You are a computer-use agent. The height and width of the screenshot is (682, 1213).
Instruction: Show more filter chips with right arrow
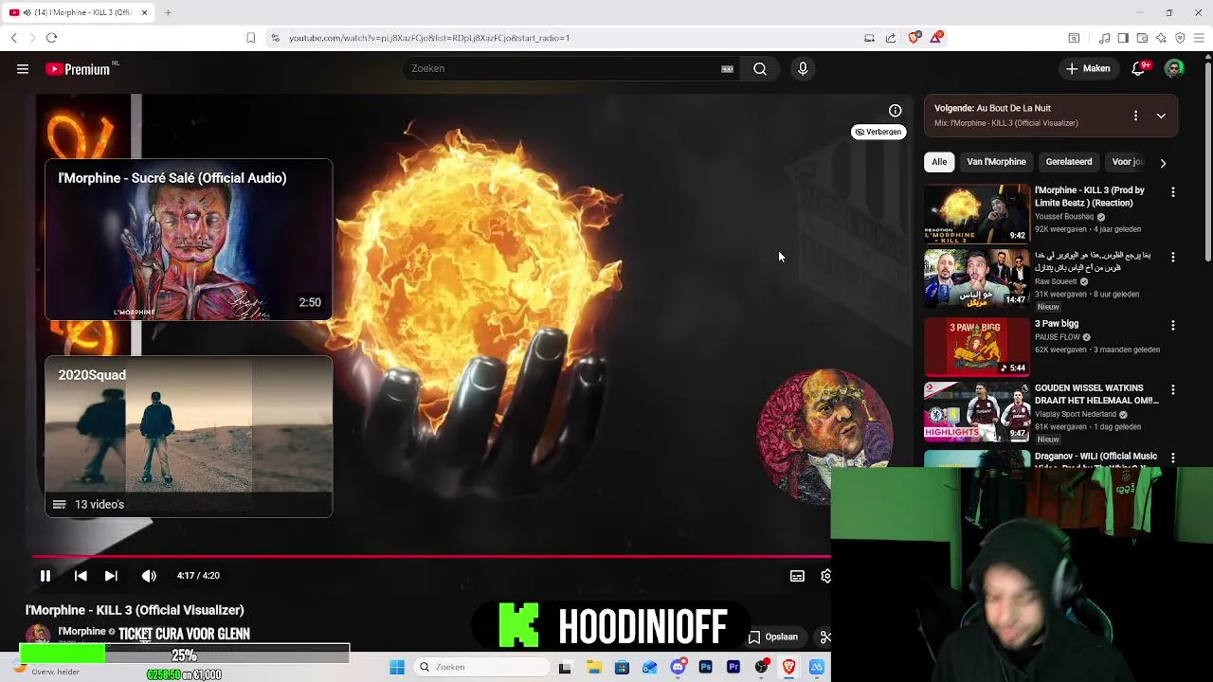coord(1163,163)
